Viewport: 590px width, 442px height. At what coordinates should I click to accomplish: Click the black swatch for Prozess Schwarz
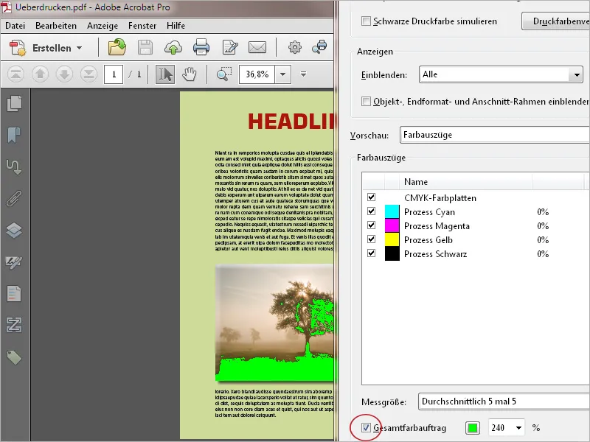pyautogui.click(x=392, y=253)
